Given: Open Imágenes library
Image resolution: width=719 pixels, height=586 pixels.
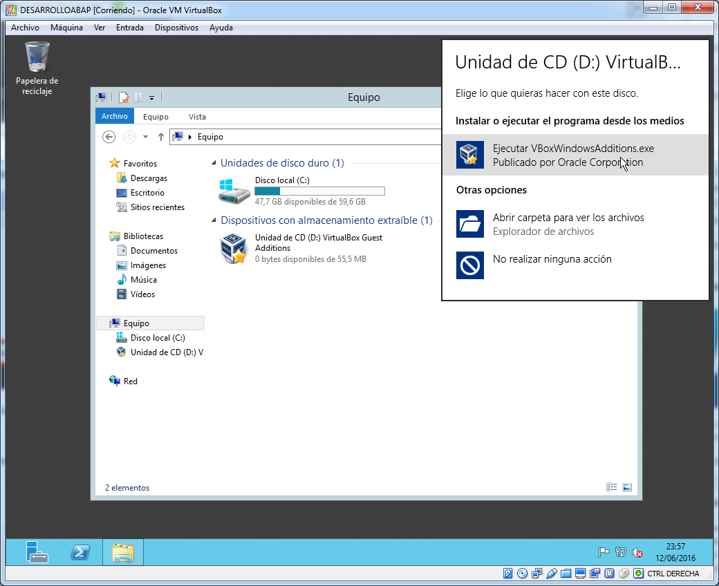Looking at the screenshot, I should 148,265.
